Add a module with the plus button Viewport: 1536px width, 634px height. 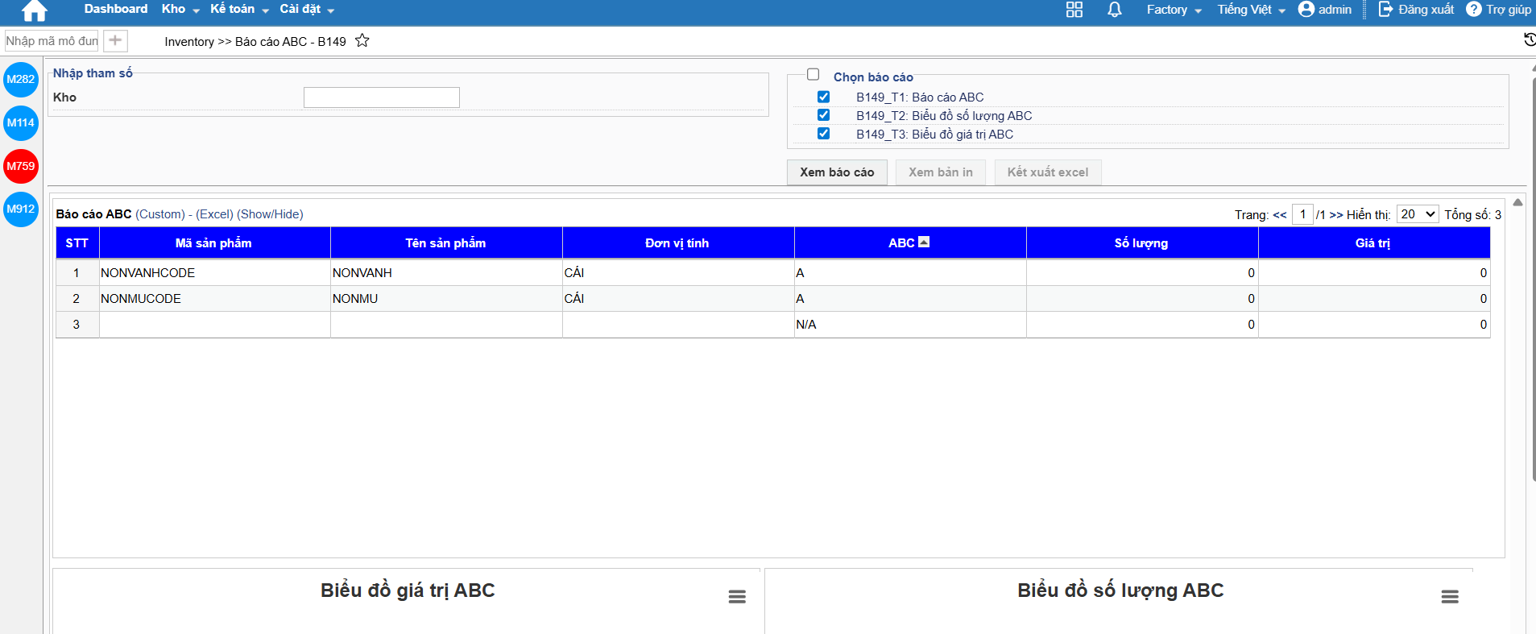tap(115, 40)
